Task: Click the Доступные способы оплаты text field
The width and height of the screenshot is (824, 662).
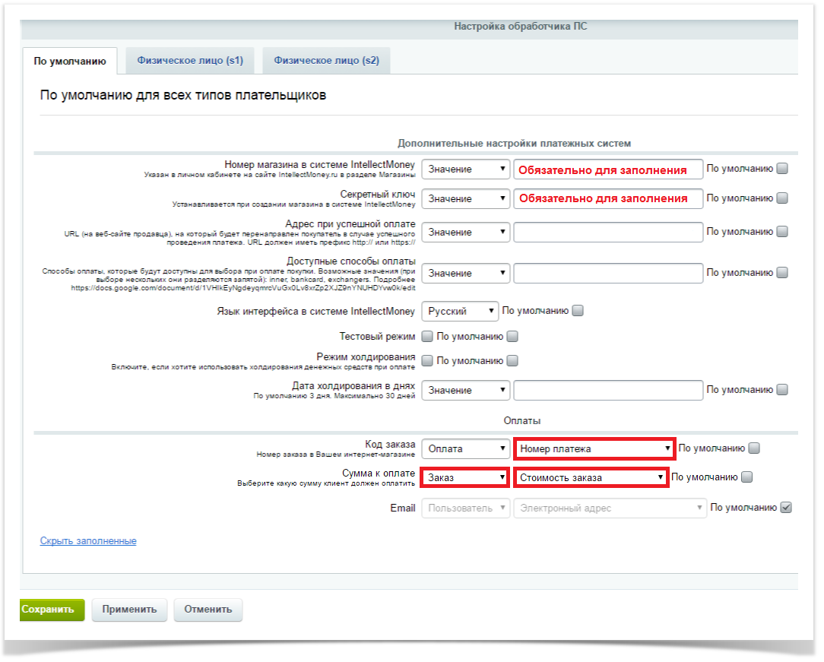Action: 607,273
